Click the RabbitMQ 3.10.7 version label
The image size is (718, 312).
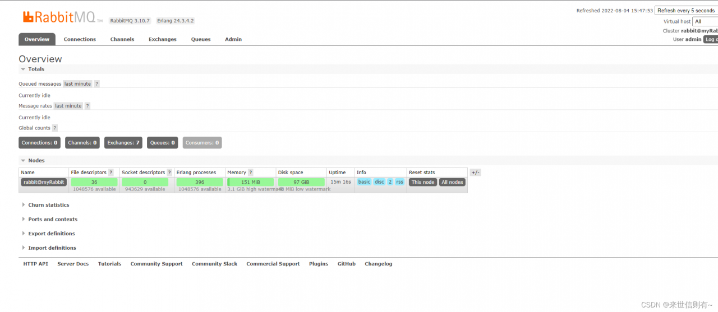click(x=130, y=21)
